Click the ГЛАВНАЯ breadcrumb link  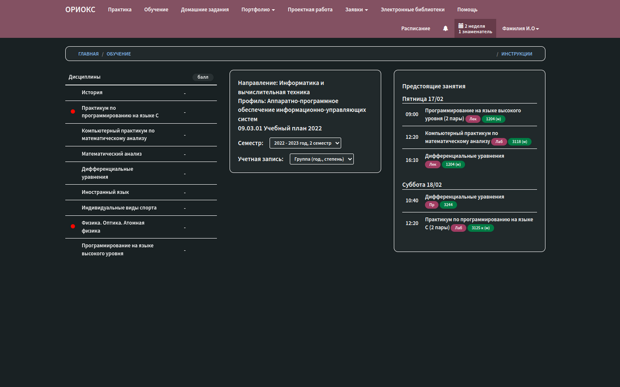(x=88, y=54)
